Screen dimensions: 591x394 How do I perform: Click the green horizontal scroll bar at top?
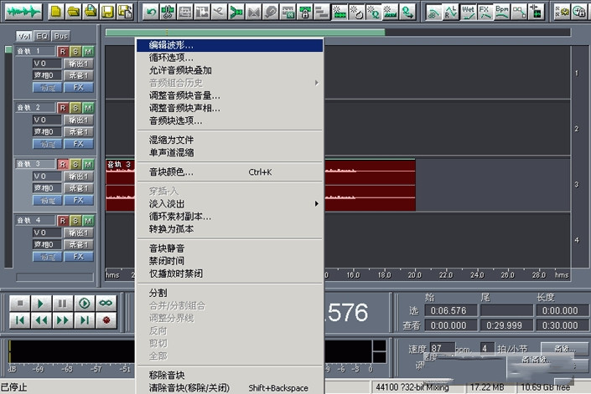pos(245,33)
